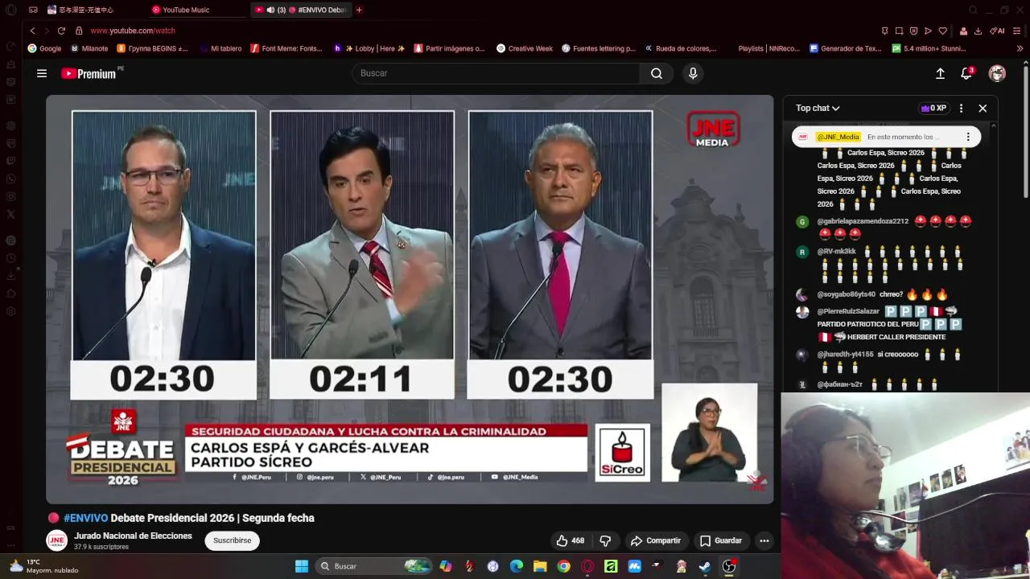Open the weather widget showing 13°C
Image resolution: width=1030 pixels, height=579 pixels.
point(44,566)
